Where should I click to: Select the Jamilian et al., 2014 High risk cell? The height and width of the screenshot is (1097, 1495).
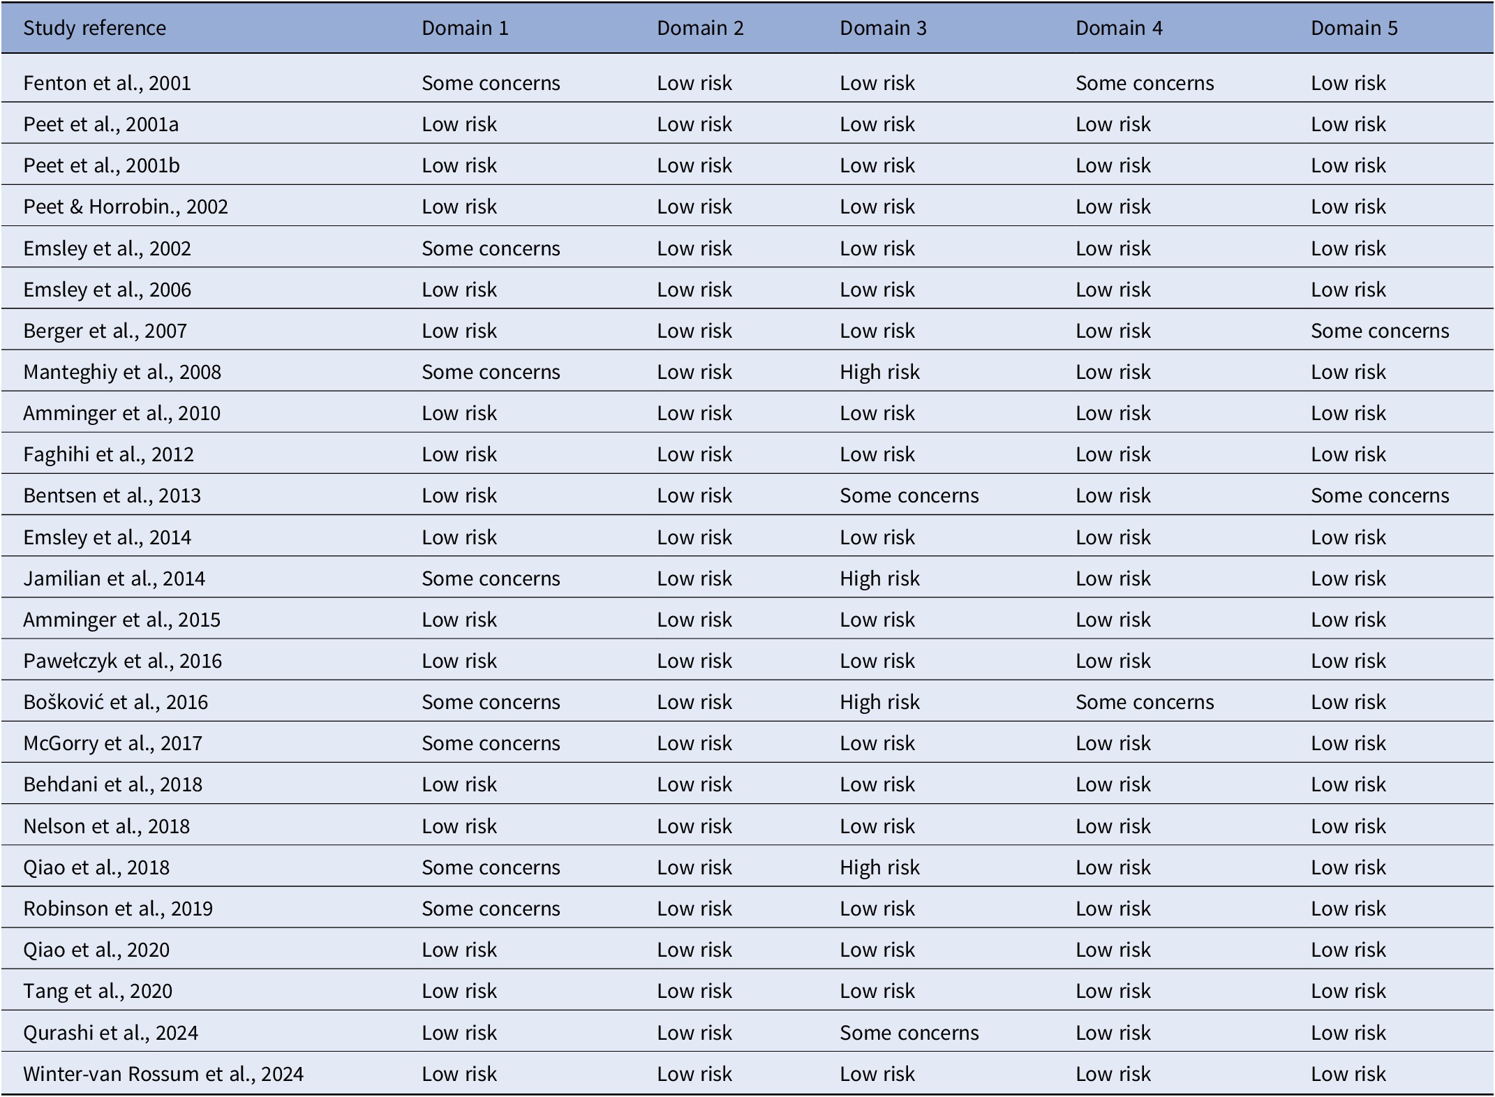click(879, 579)
